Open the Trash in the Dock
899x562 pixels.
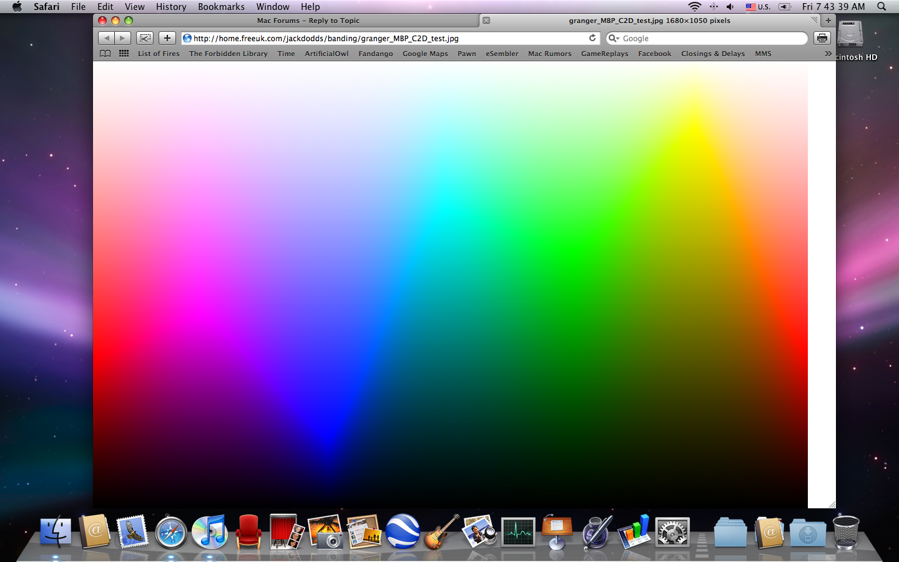click(846, 532)
